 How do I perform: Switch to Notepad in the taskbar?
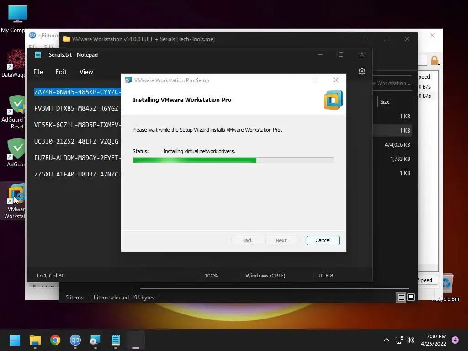click(116, 340)
